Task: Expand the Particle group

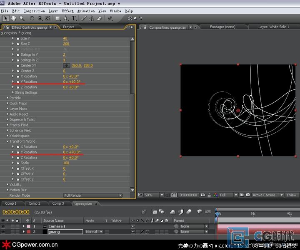Action: [x=7, y=98]
